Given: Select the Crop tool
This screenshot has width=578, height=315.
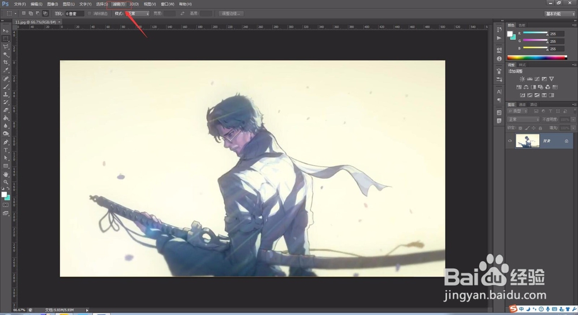Looking at the screenshot, I should tap(6, 62).
